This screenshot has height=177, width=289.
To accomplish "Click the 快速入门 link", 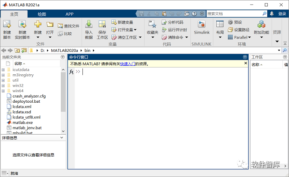I will pyautogui.click(x=127, y=64).
